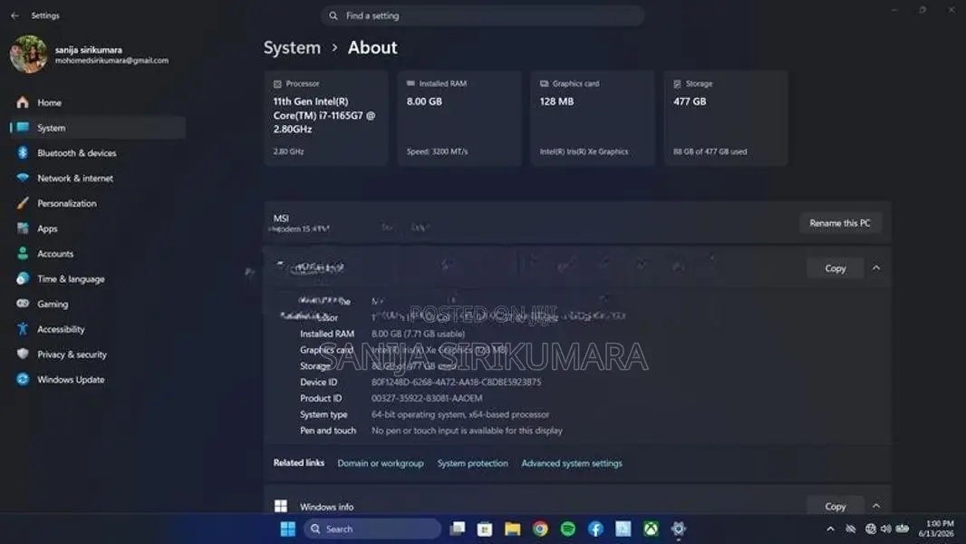Screen dimensions: 966x544
Task: Select the Device ID value text
Action: pyautogui.click(x=456, y=382)
